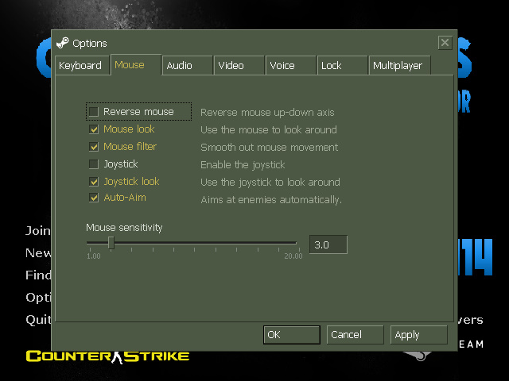Turn off the Auto-Aim checkbox
The height and width of the screenshot is (381, 509).
click(x=94, y=198)
